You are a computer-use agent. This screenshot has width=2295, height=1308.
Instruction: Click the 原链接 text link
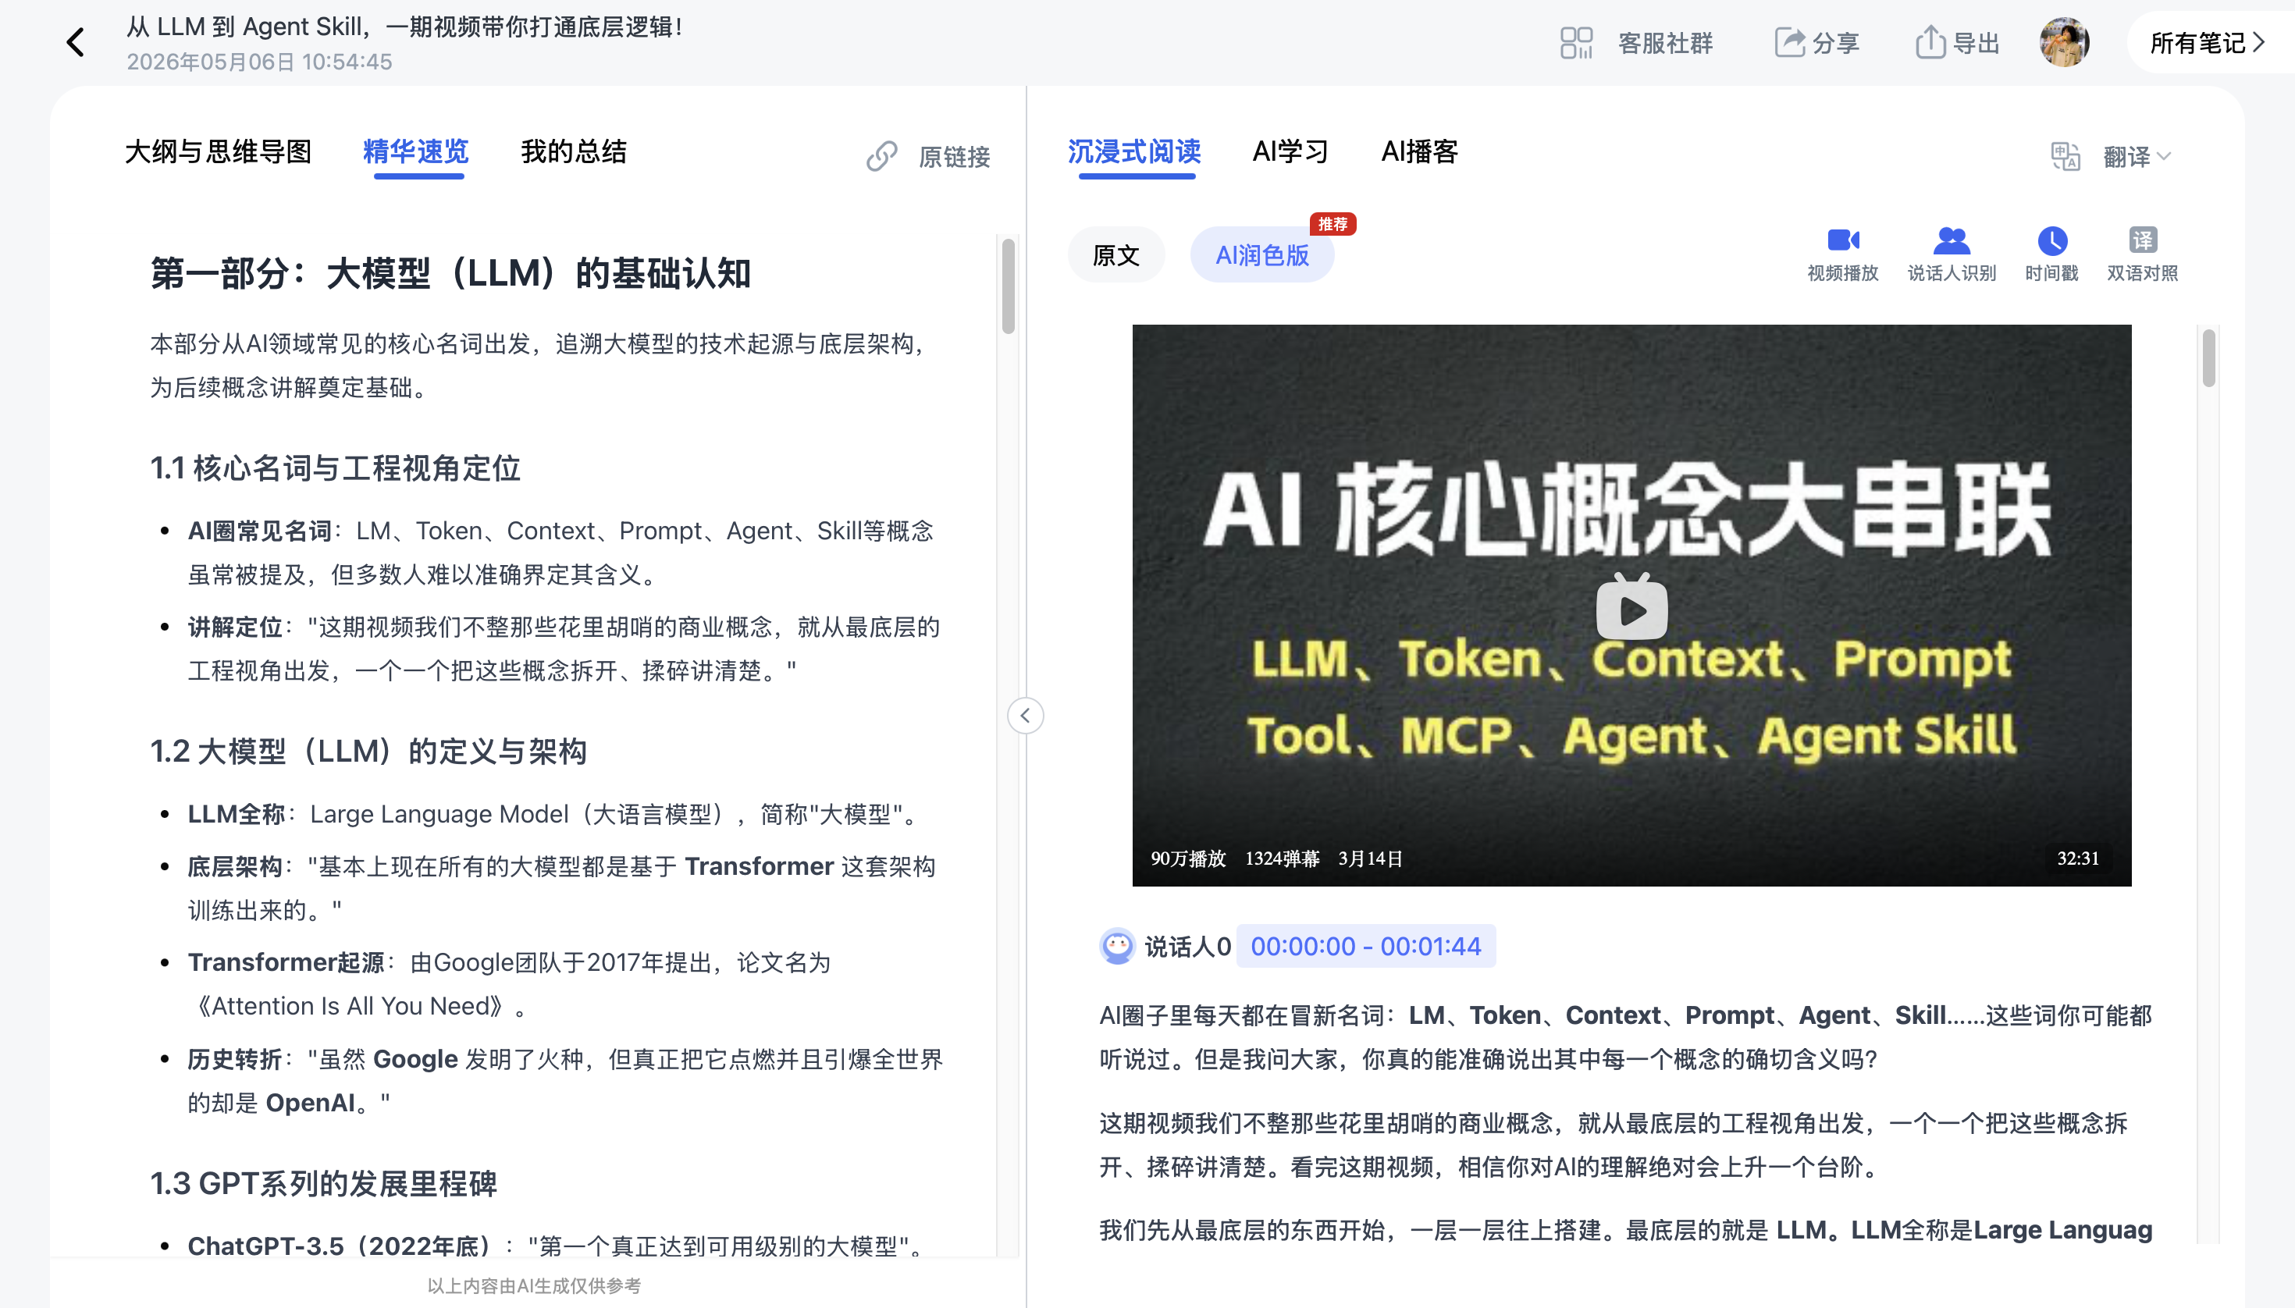955,156
